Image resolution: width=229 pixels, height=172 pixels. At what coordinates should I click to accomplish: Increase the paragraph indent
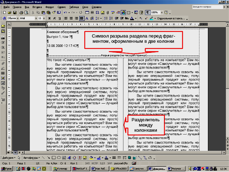[122, 18]
